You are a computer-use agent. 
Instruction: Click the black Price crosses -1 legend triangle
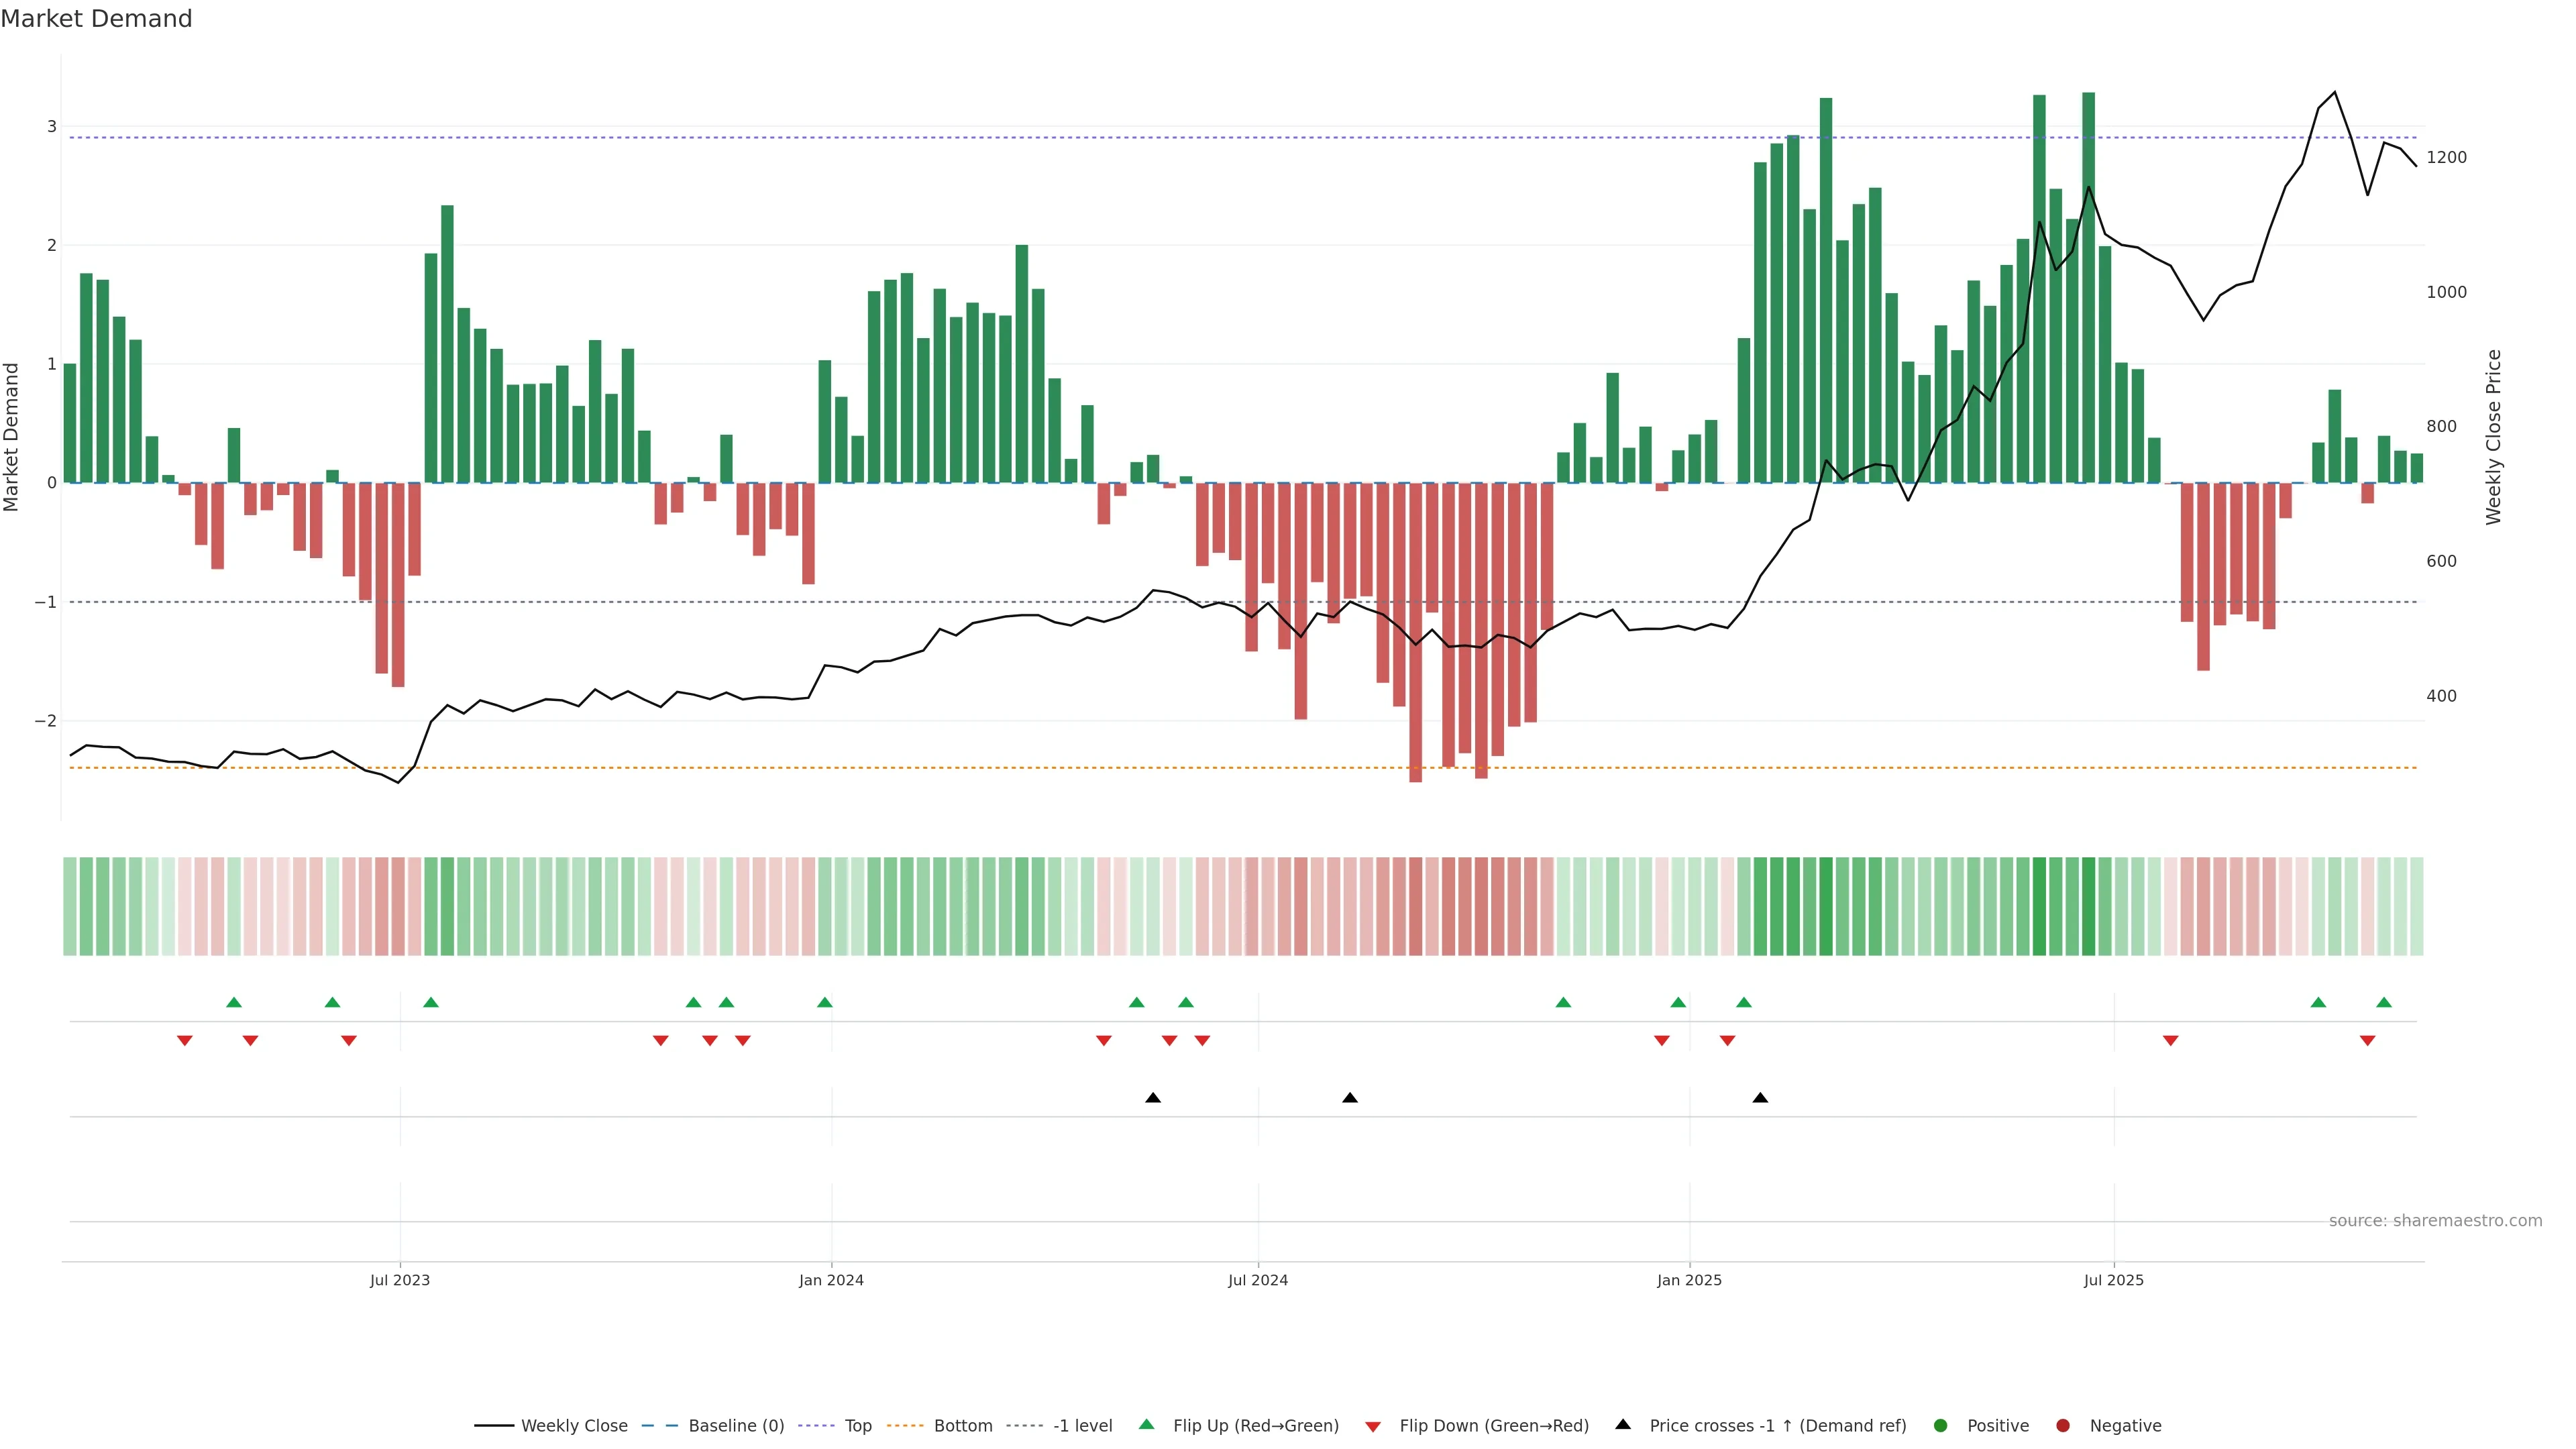point(1623,1424)
